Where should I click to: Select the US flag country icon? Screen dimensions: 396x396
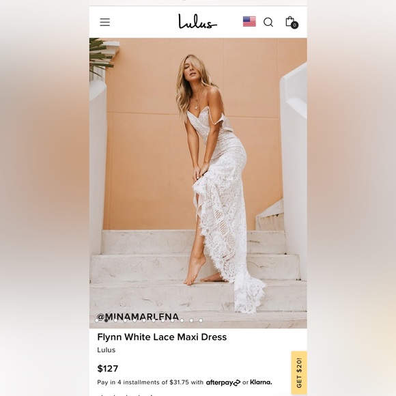click(249, 21)
